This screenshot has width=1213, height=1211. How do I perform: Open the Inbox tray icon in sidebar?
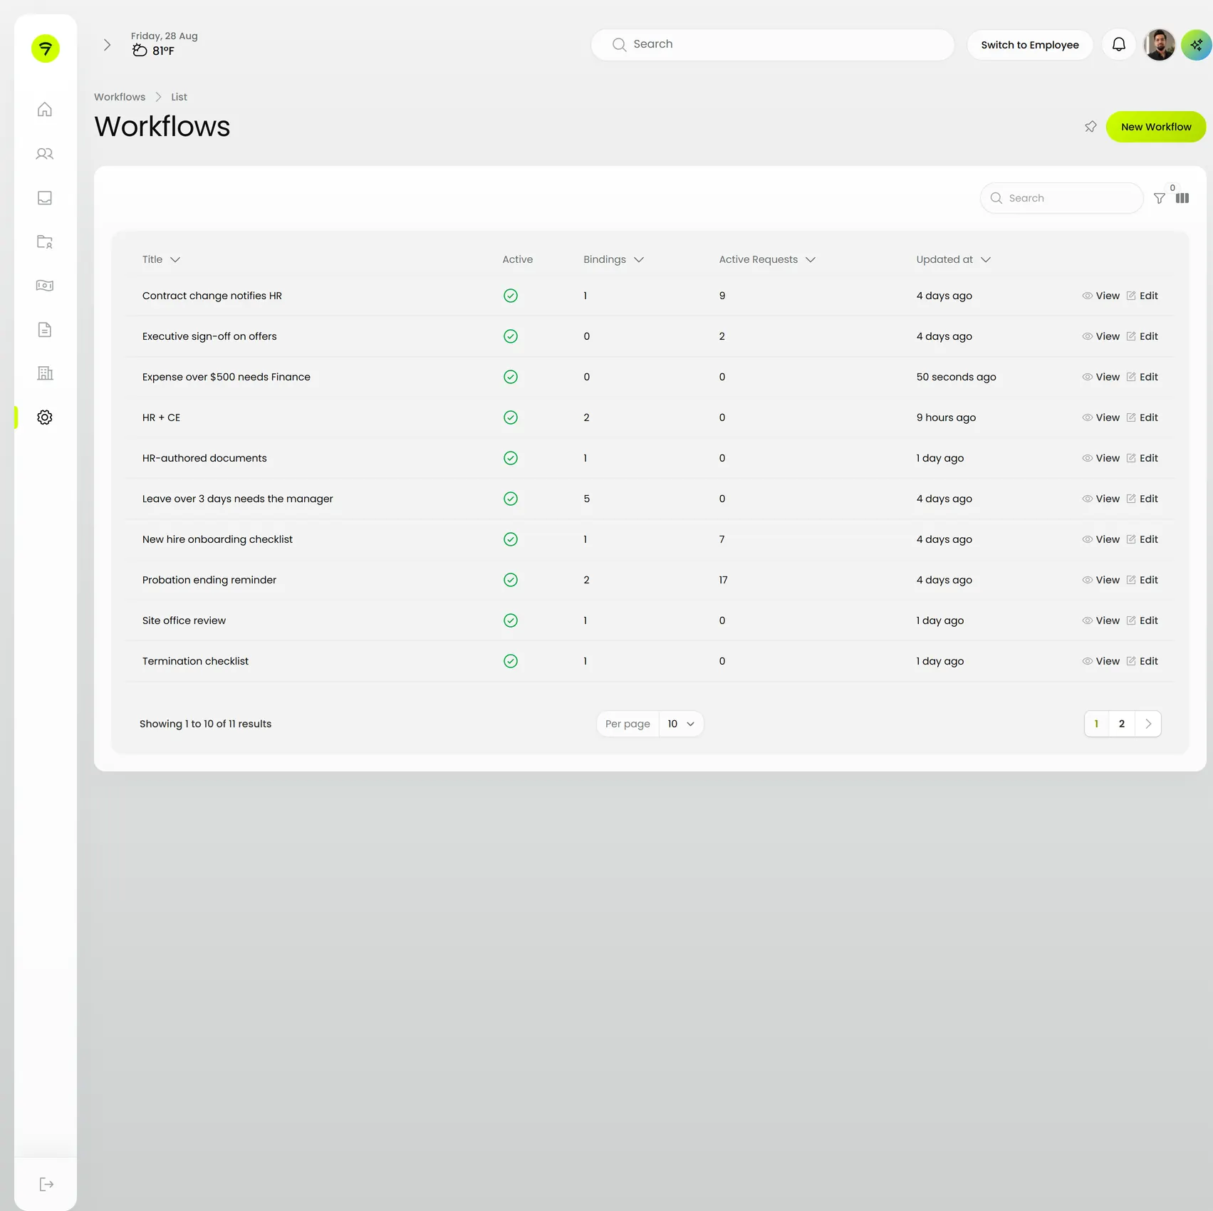[x=45, y=197]
